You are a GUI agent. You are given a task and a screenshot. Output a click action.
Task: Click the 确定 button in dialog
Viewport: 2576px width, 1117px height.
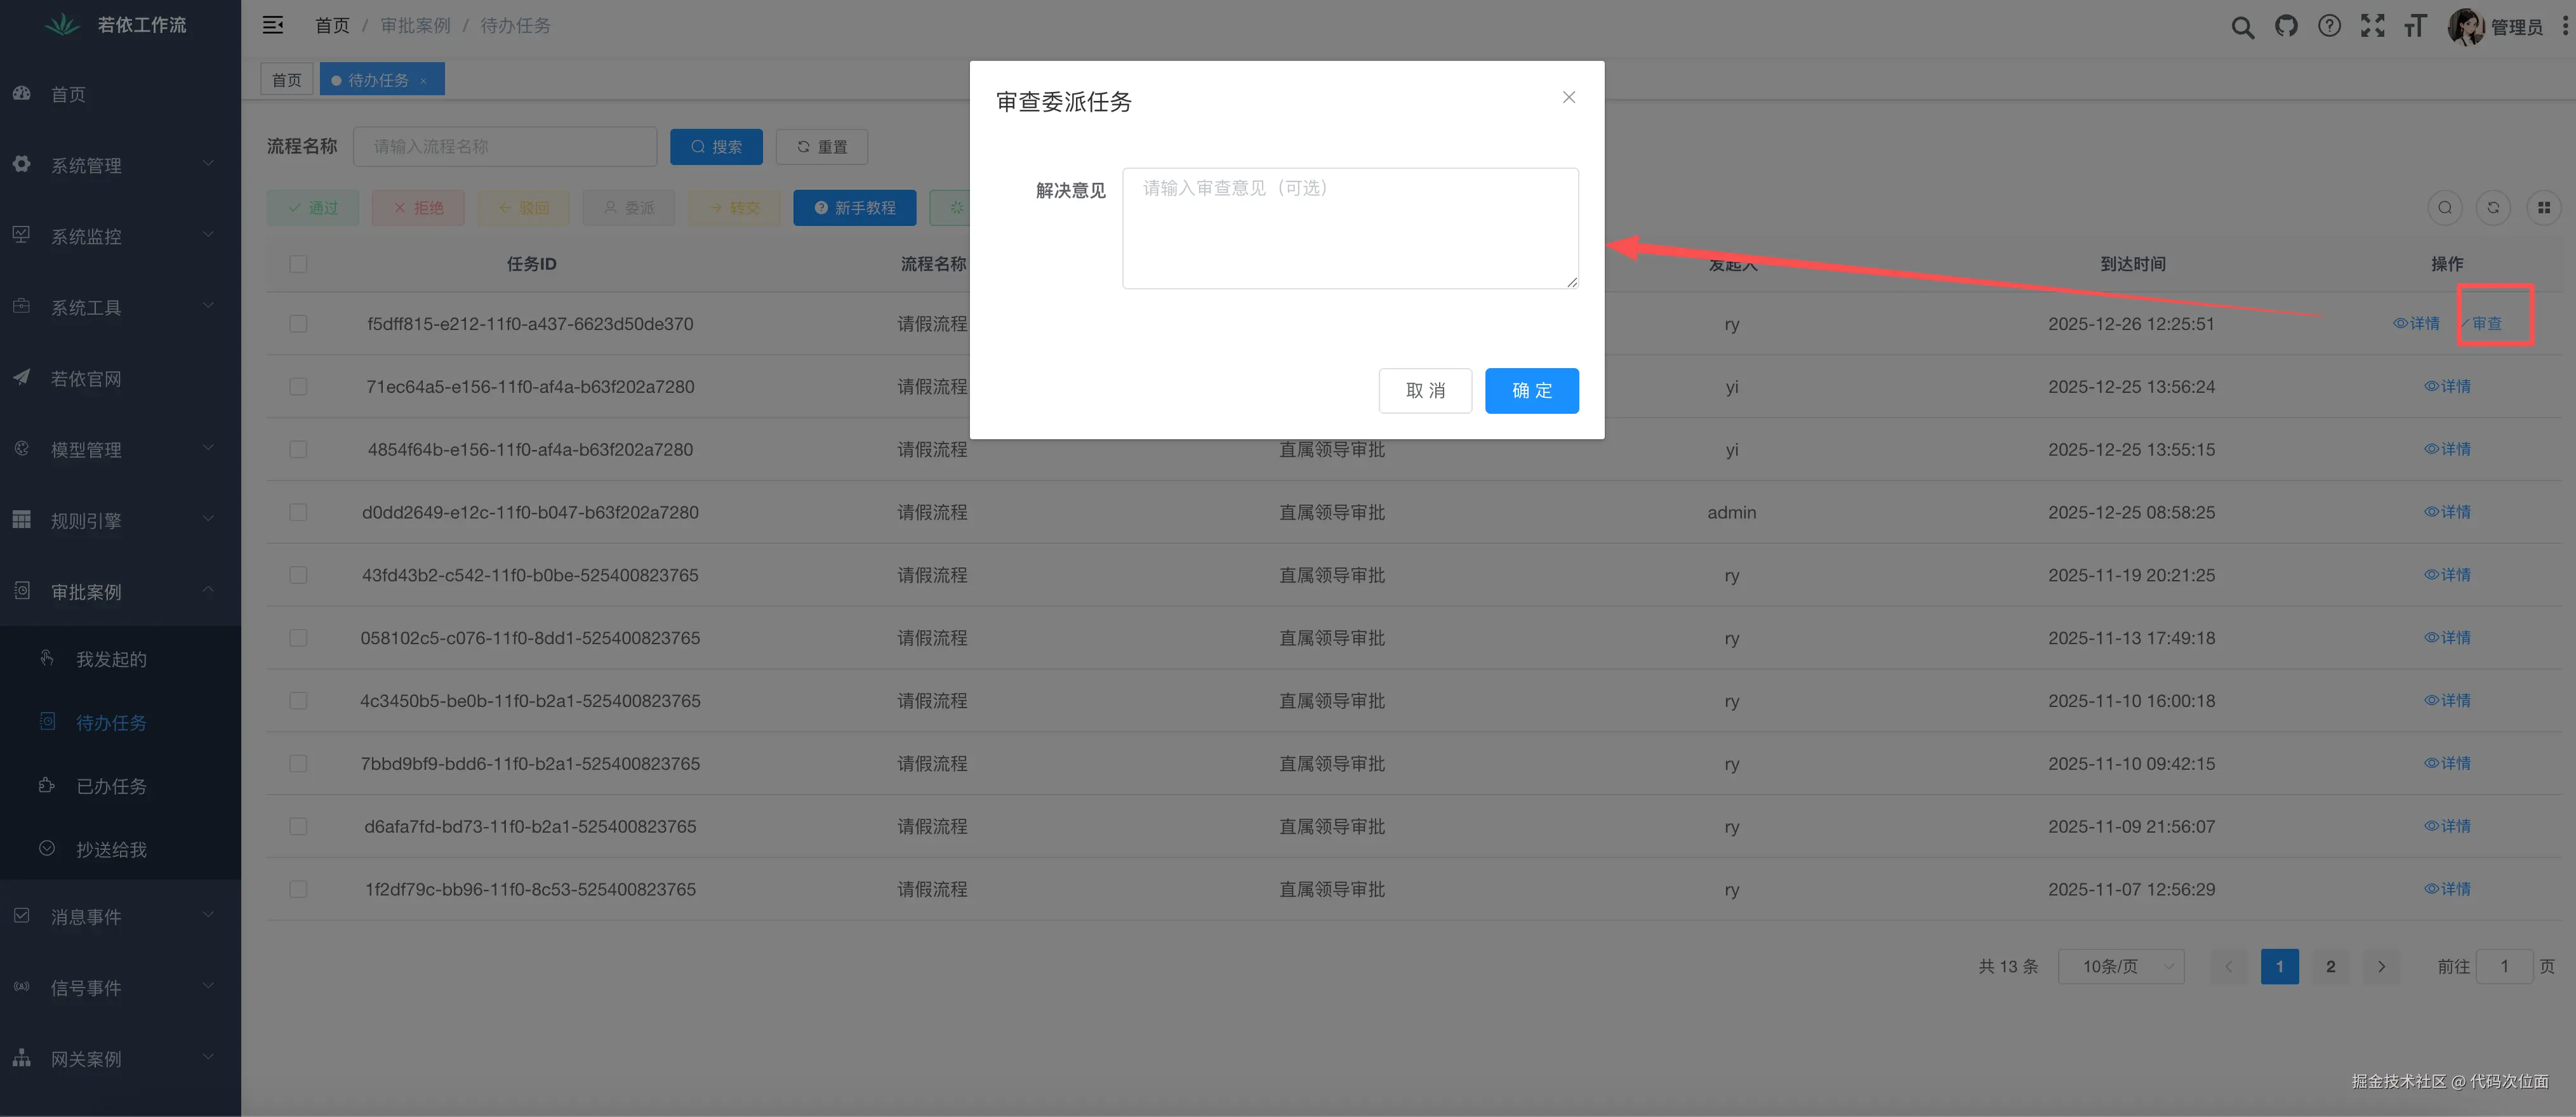[1531, 390]
